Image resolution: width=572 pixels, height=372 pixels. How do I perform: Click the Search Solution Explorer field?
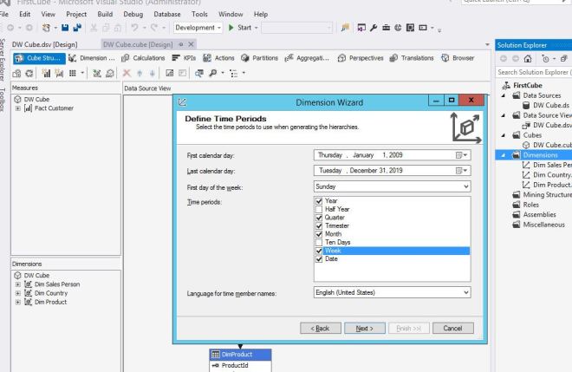533,70
